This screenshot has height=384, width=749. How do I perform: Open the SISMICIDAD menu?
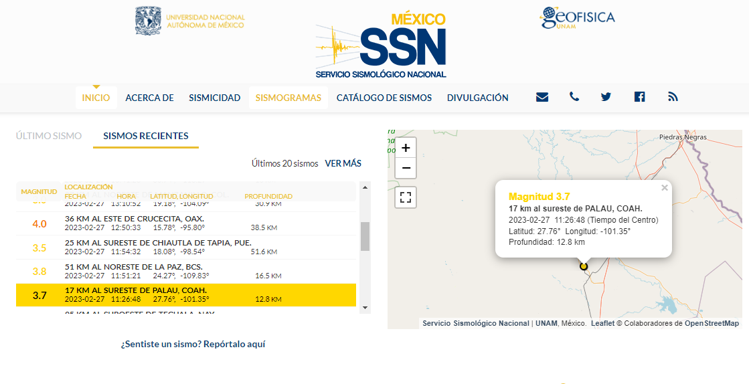[214, 98]
